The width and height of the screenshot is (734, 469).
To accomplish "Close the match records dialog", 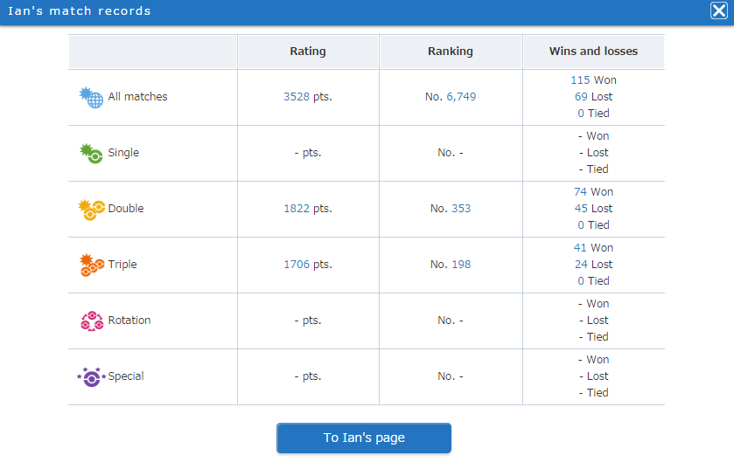I will [x=718, y=10].
